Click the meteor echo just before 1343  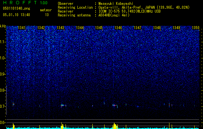point(62,105)
